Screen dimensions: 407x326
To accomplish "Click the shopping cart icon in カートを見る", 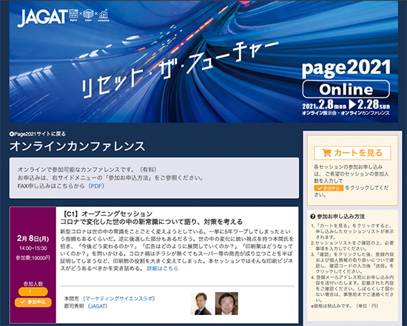I will (326, 153).
